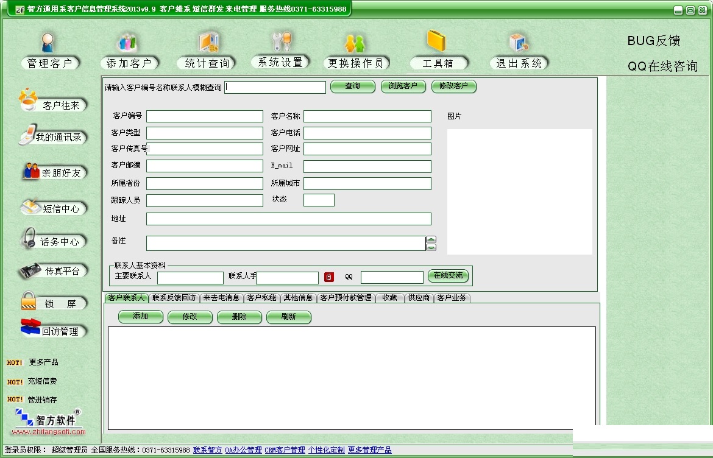This screenshot has height=458, width=713.
Task: Click the 客户名称 input field
Action: (x=367, y=116)
